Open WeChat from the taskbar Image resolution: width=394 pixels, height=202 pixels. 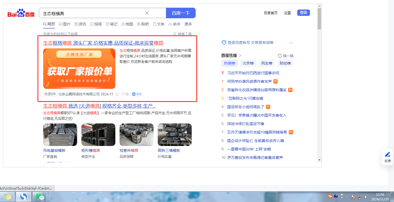tap(40, 197)
